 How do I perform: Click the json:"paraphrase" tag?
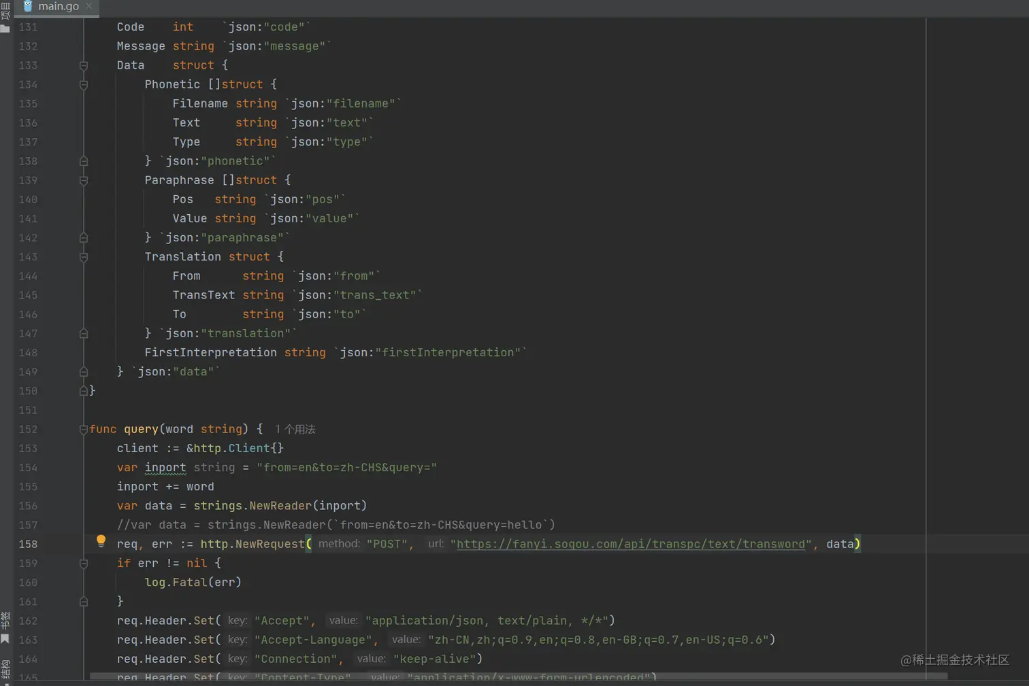click(x=225, y=237)
